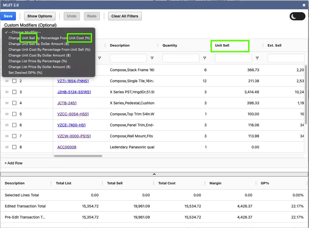309x228 pixels.
Task: Click the Unit Sell column filter input
Action: [x=233, y=58]
